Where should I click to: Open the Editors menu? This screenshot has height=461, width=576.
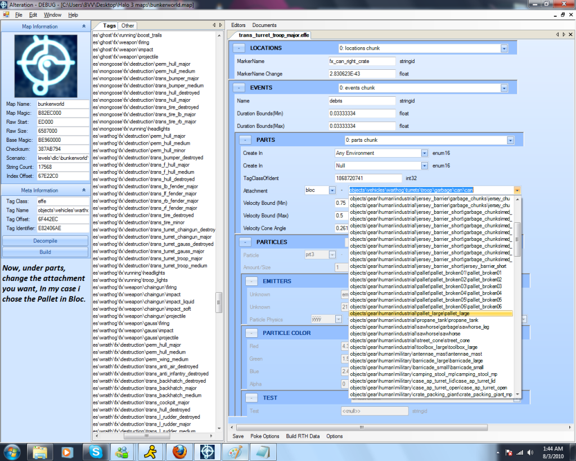click(x=238, y=25)
